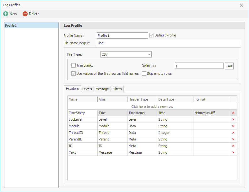Select the Timestamp header type cell
Screen dimensions: 249x192
(142, 113)
